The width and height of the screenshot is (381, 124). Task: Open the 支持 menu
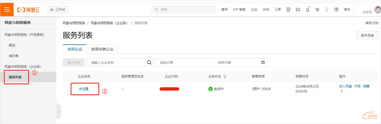[x=266, y=10]
